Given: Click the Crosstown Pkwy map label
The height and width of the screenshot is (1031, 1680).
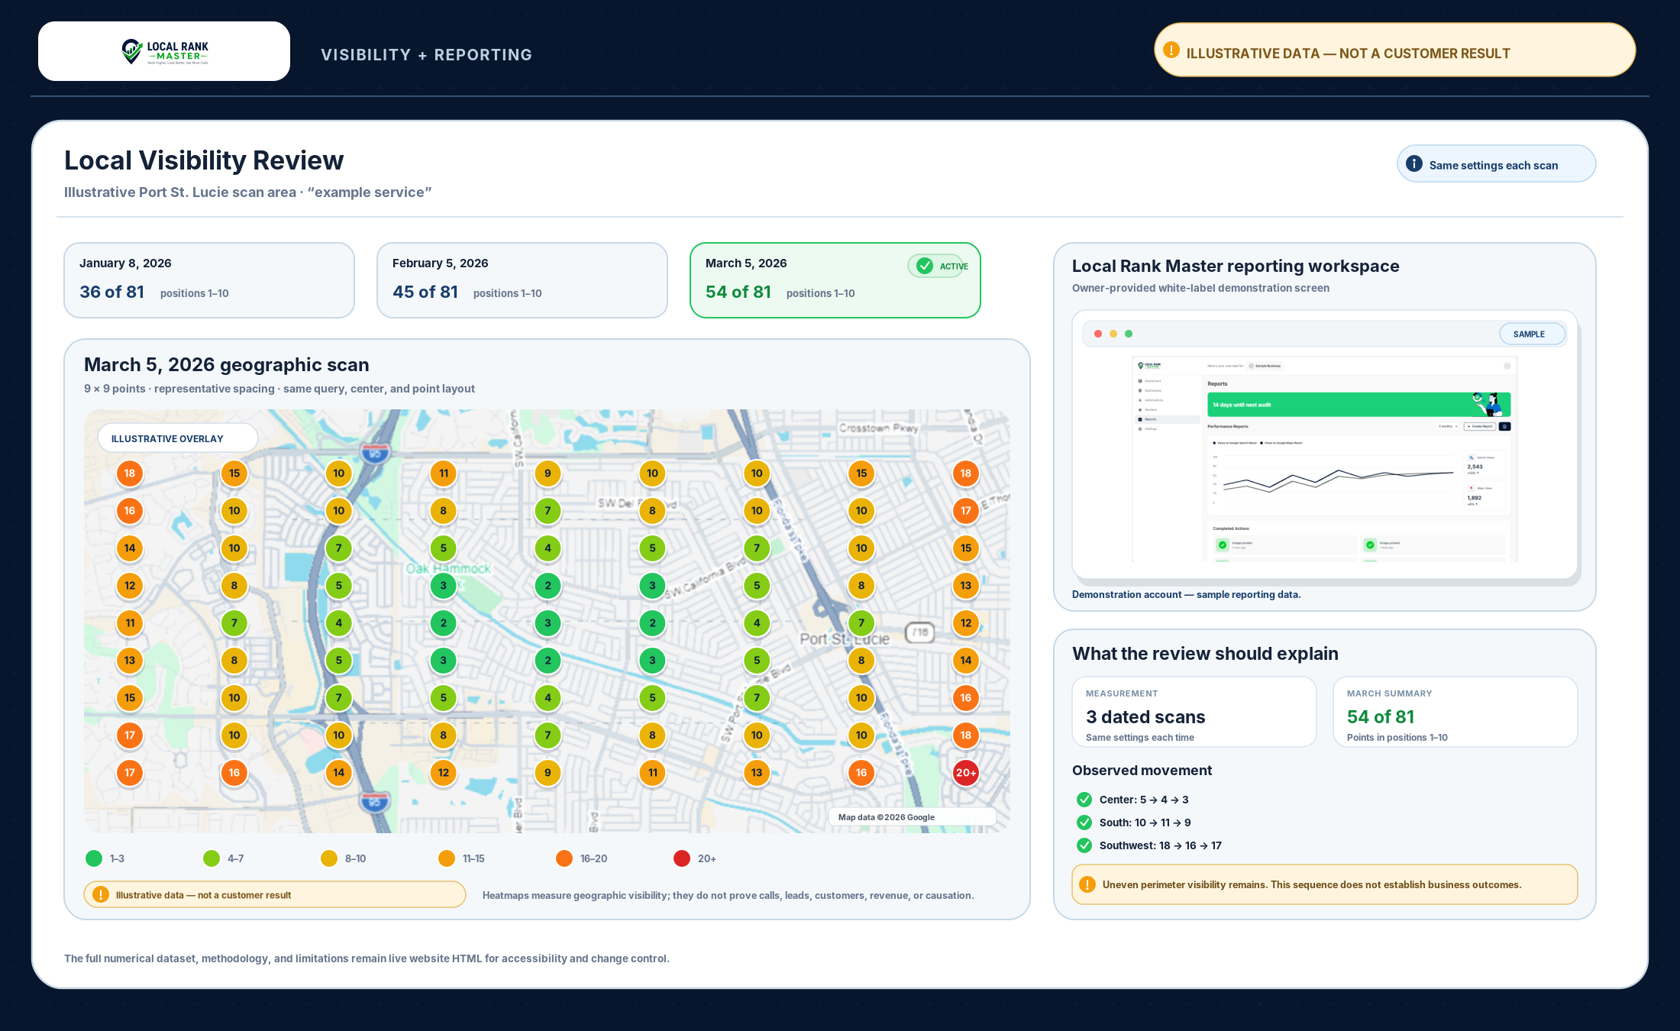Looking at the screenshot, I should (x=878, y=428).
